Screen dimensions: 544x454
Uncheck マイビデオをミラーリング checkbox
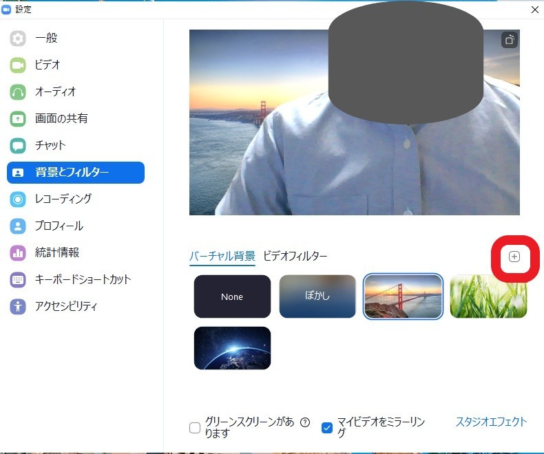(327, 428)
